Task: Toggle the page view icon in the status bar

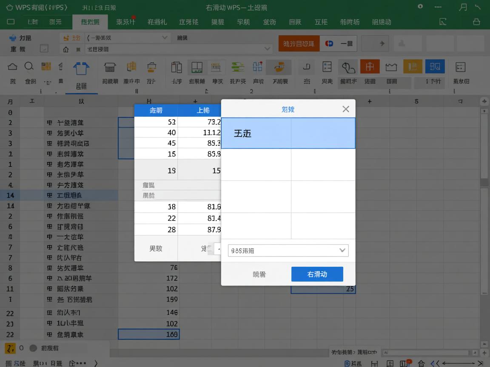Action: [389, 363]
